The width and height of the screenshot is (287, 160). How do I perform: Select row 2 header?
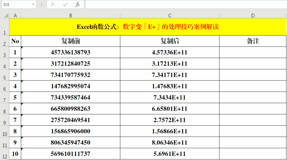(x=5, y=41)
